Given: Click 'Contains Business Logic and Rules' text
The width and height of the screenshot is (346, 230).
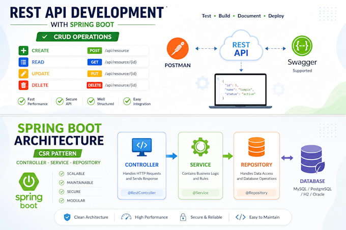Looking at the screenshot, I should pos(200,176).
